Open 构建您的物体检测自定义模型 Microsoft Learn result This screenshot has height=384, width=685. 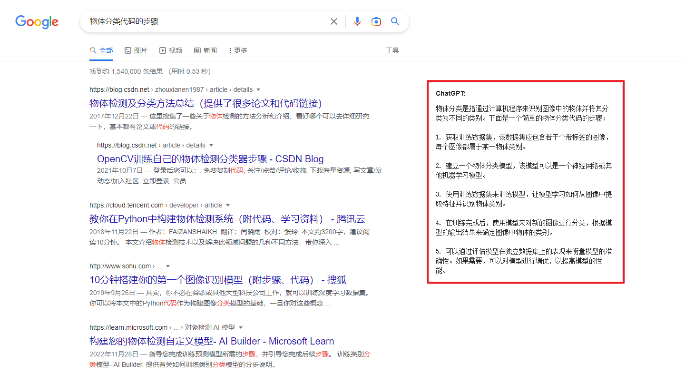tap(212, 341)
